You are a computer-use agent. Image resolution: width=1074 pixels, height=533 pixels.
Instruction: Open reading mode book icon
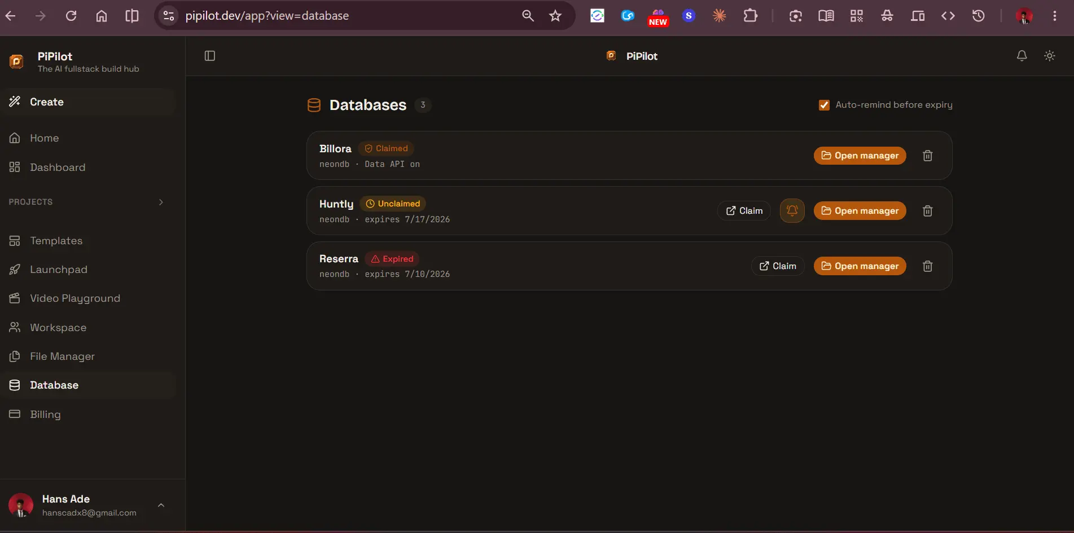tap(826, 16)
